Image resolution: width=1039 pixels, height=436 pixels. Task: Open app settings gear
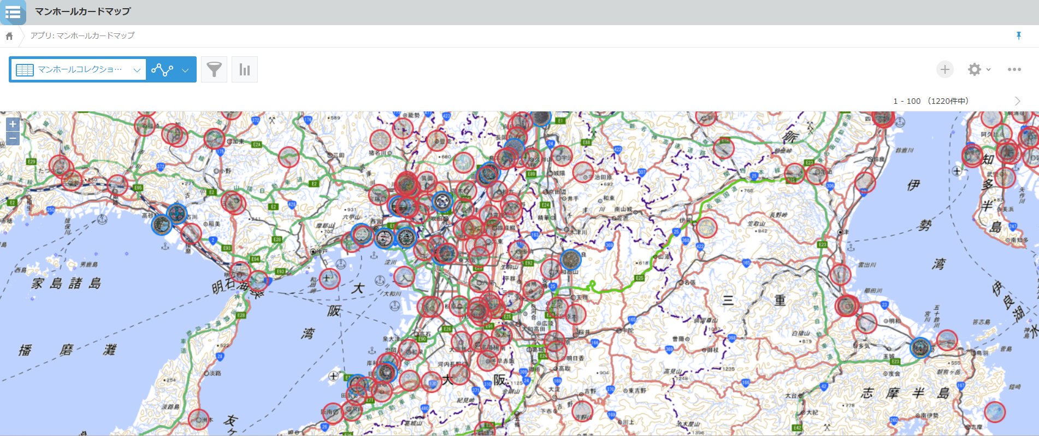[975, 69]
